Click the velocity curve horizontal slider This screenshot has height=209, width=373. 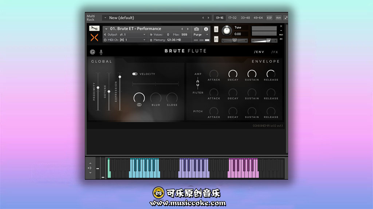[155, 83]
